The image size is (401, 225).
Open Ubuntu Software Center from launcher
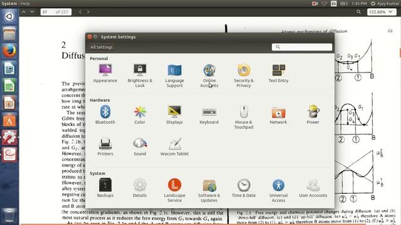tap(9, 120)
